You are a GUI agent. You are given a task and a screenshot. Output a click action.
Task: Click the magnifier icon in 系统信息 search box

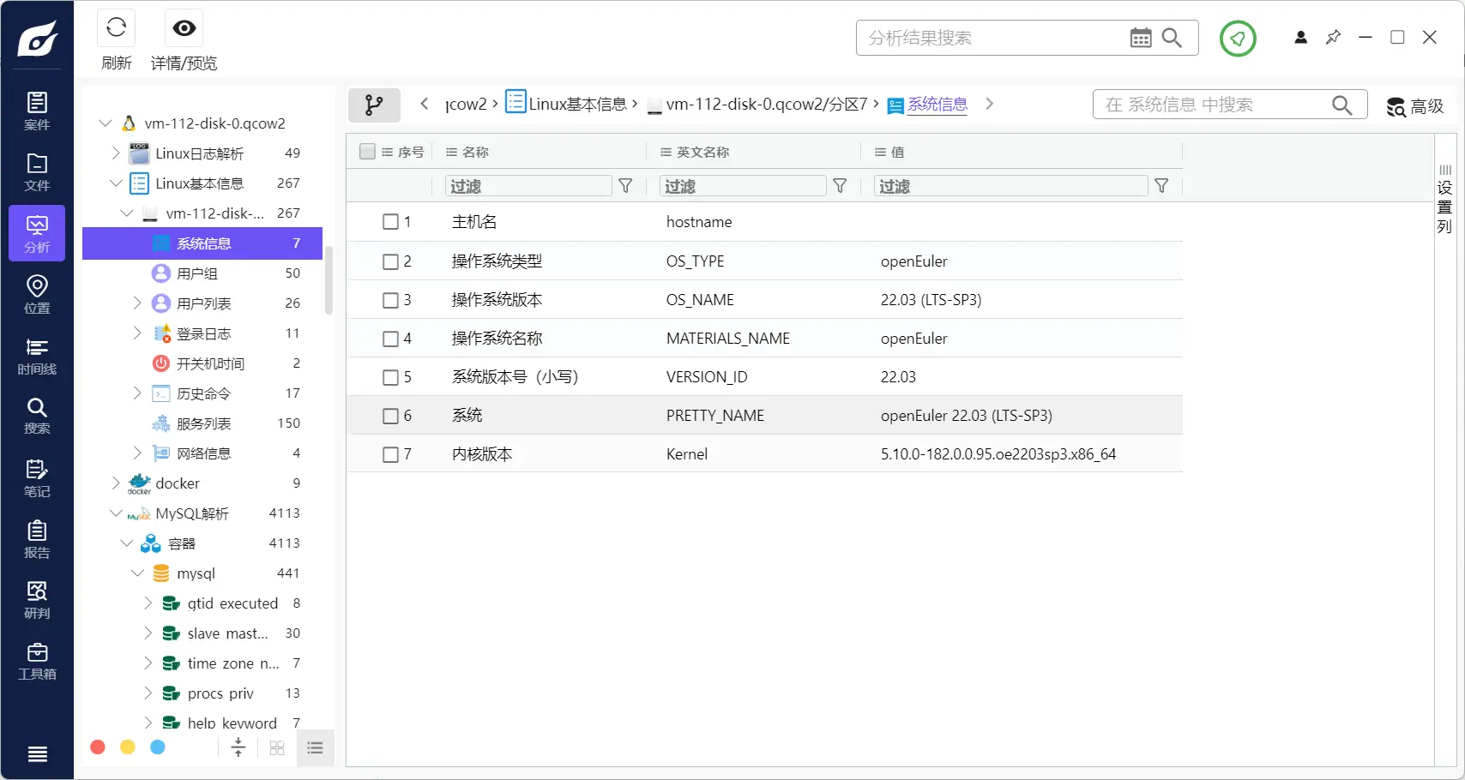(x=1342, y=105)
